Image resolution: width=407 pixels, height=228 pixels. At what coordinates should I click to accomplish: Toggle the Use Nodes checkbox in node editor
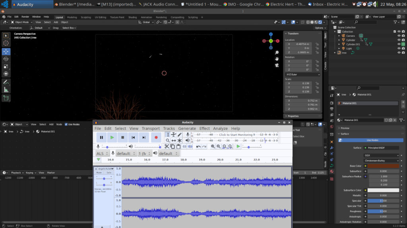[x=66, y=124]
